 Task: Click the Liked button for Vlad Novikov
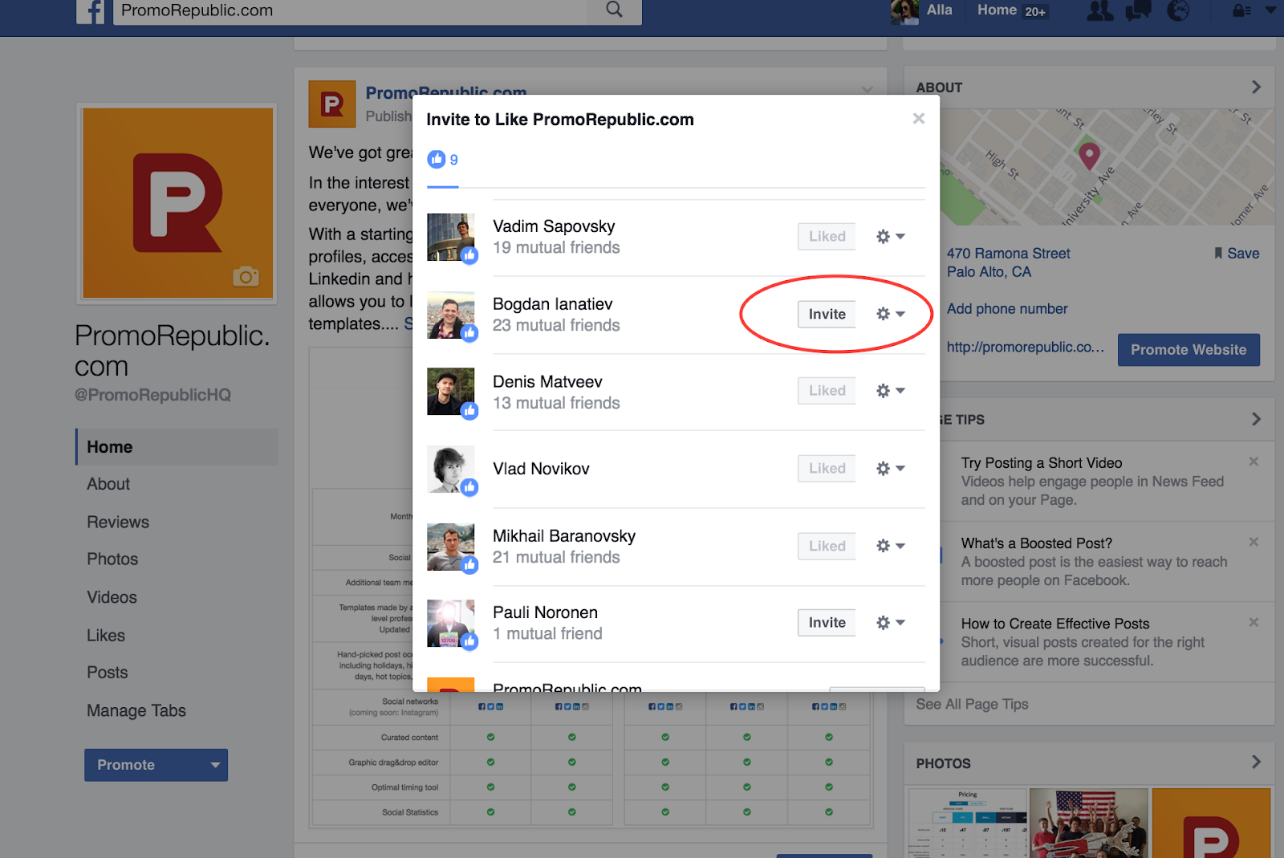(827, 468)
